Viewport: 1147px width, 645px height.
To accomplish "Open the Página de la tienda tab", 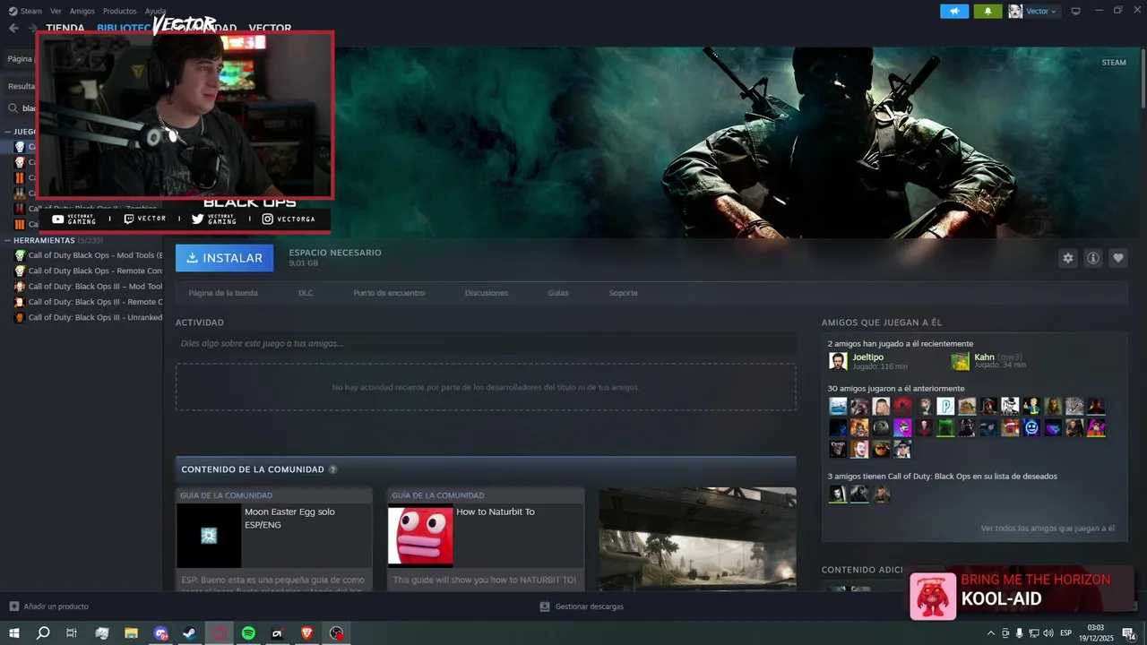I will [223, 293].
